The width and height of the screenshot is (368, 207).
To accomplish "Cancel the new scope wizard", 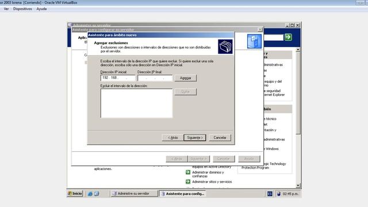I will click(x=220, y=138).
